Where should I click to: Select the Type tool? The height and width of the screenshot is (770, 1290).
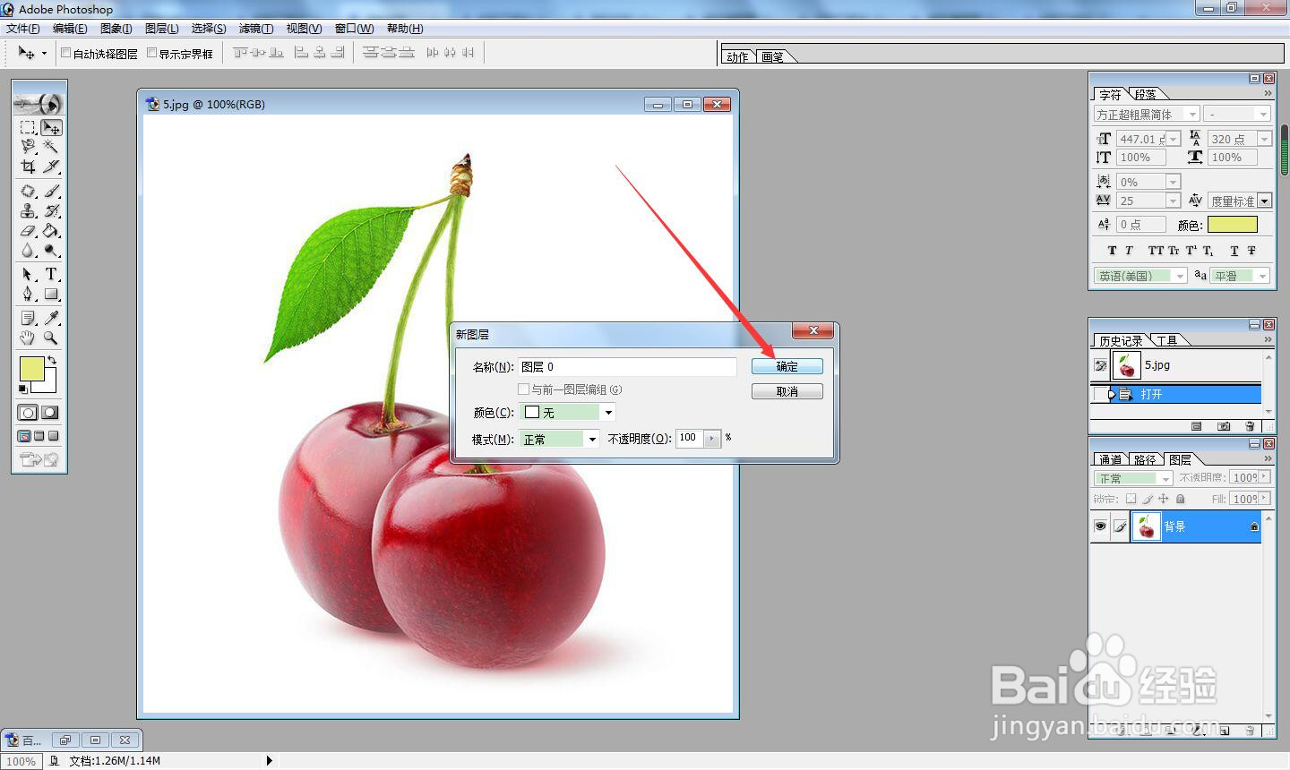point(51,274)
